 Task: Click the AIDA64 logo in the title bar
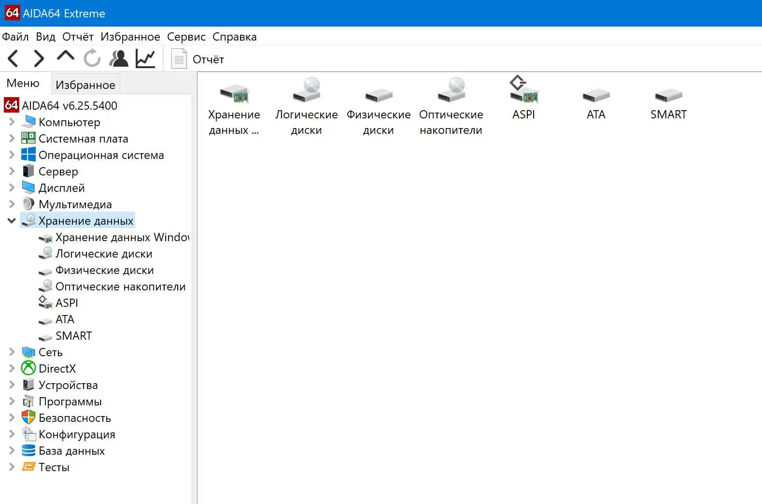click(x=12, y=13)
